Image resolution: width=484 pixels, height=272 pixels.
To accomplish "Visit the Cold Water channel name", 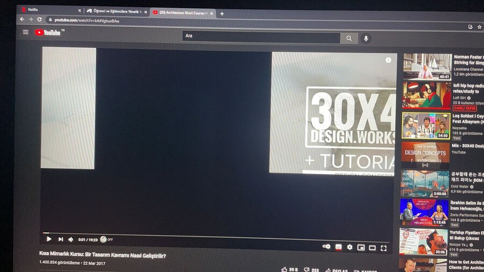I will tap(459, 186).
